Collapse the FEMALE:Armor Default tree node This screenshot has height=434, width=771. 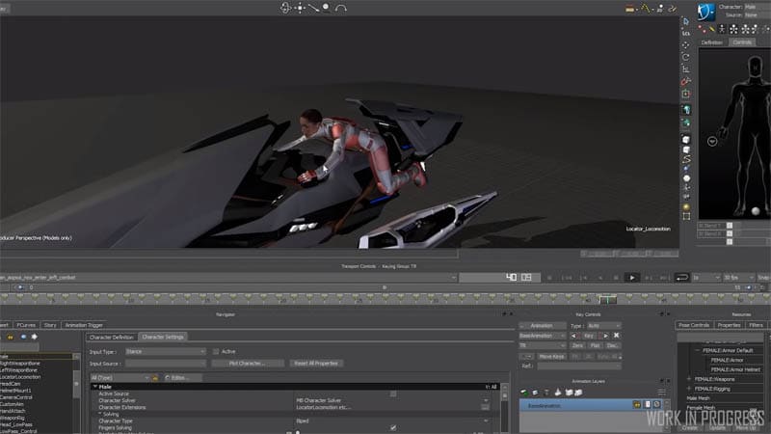[697, 350]
